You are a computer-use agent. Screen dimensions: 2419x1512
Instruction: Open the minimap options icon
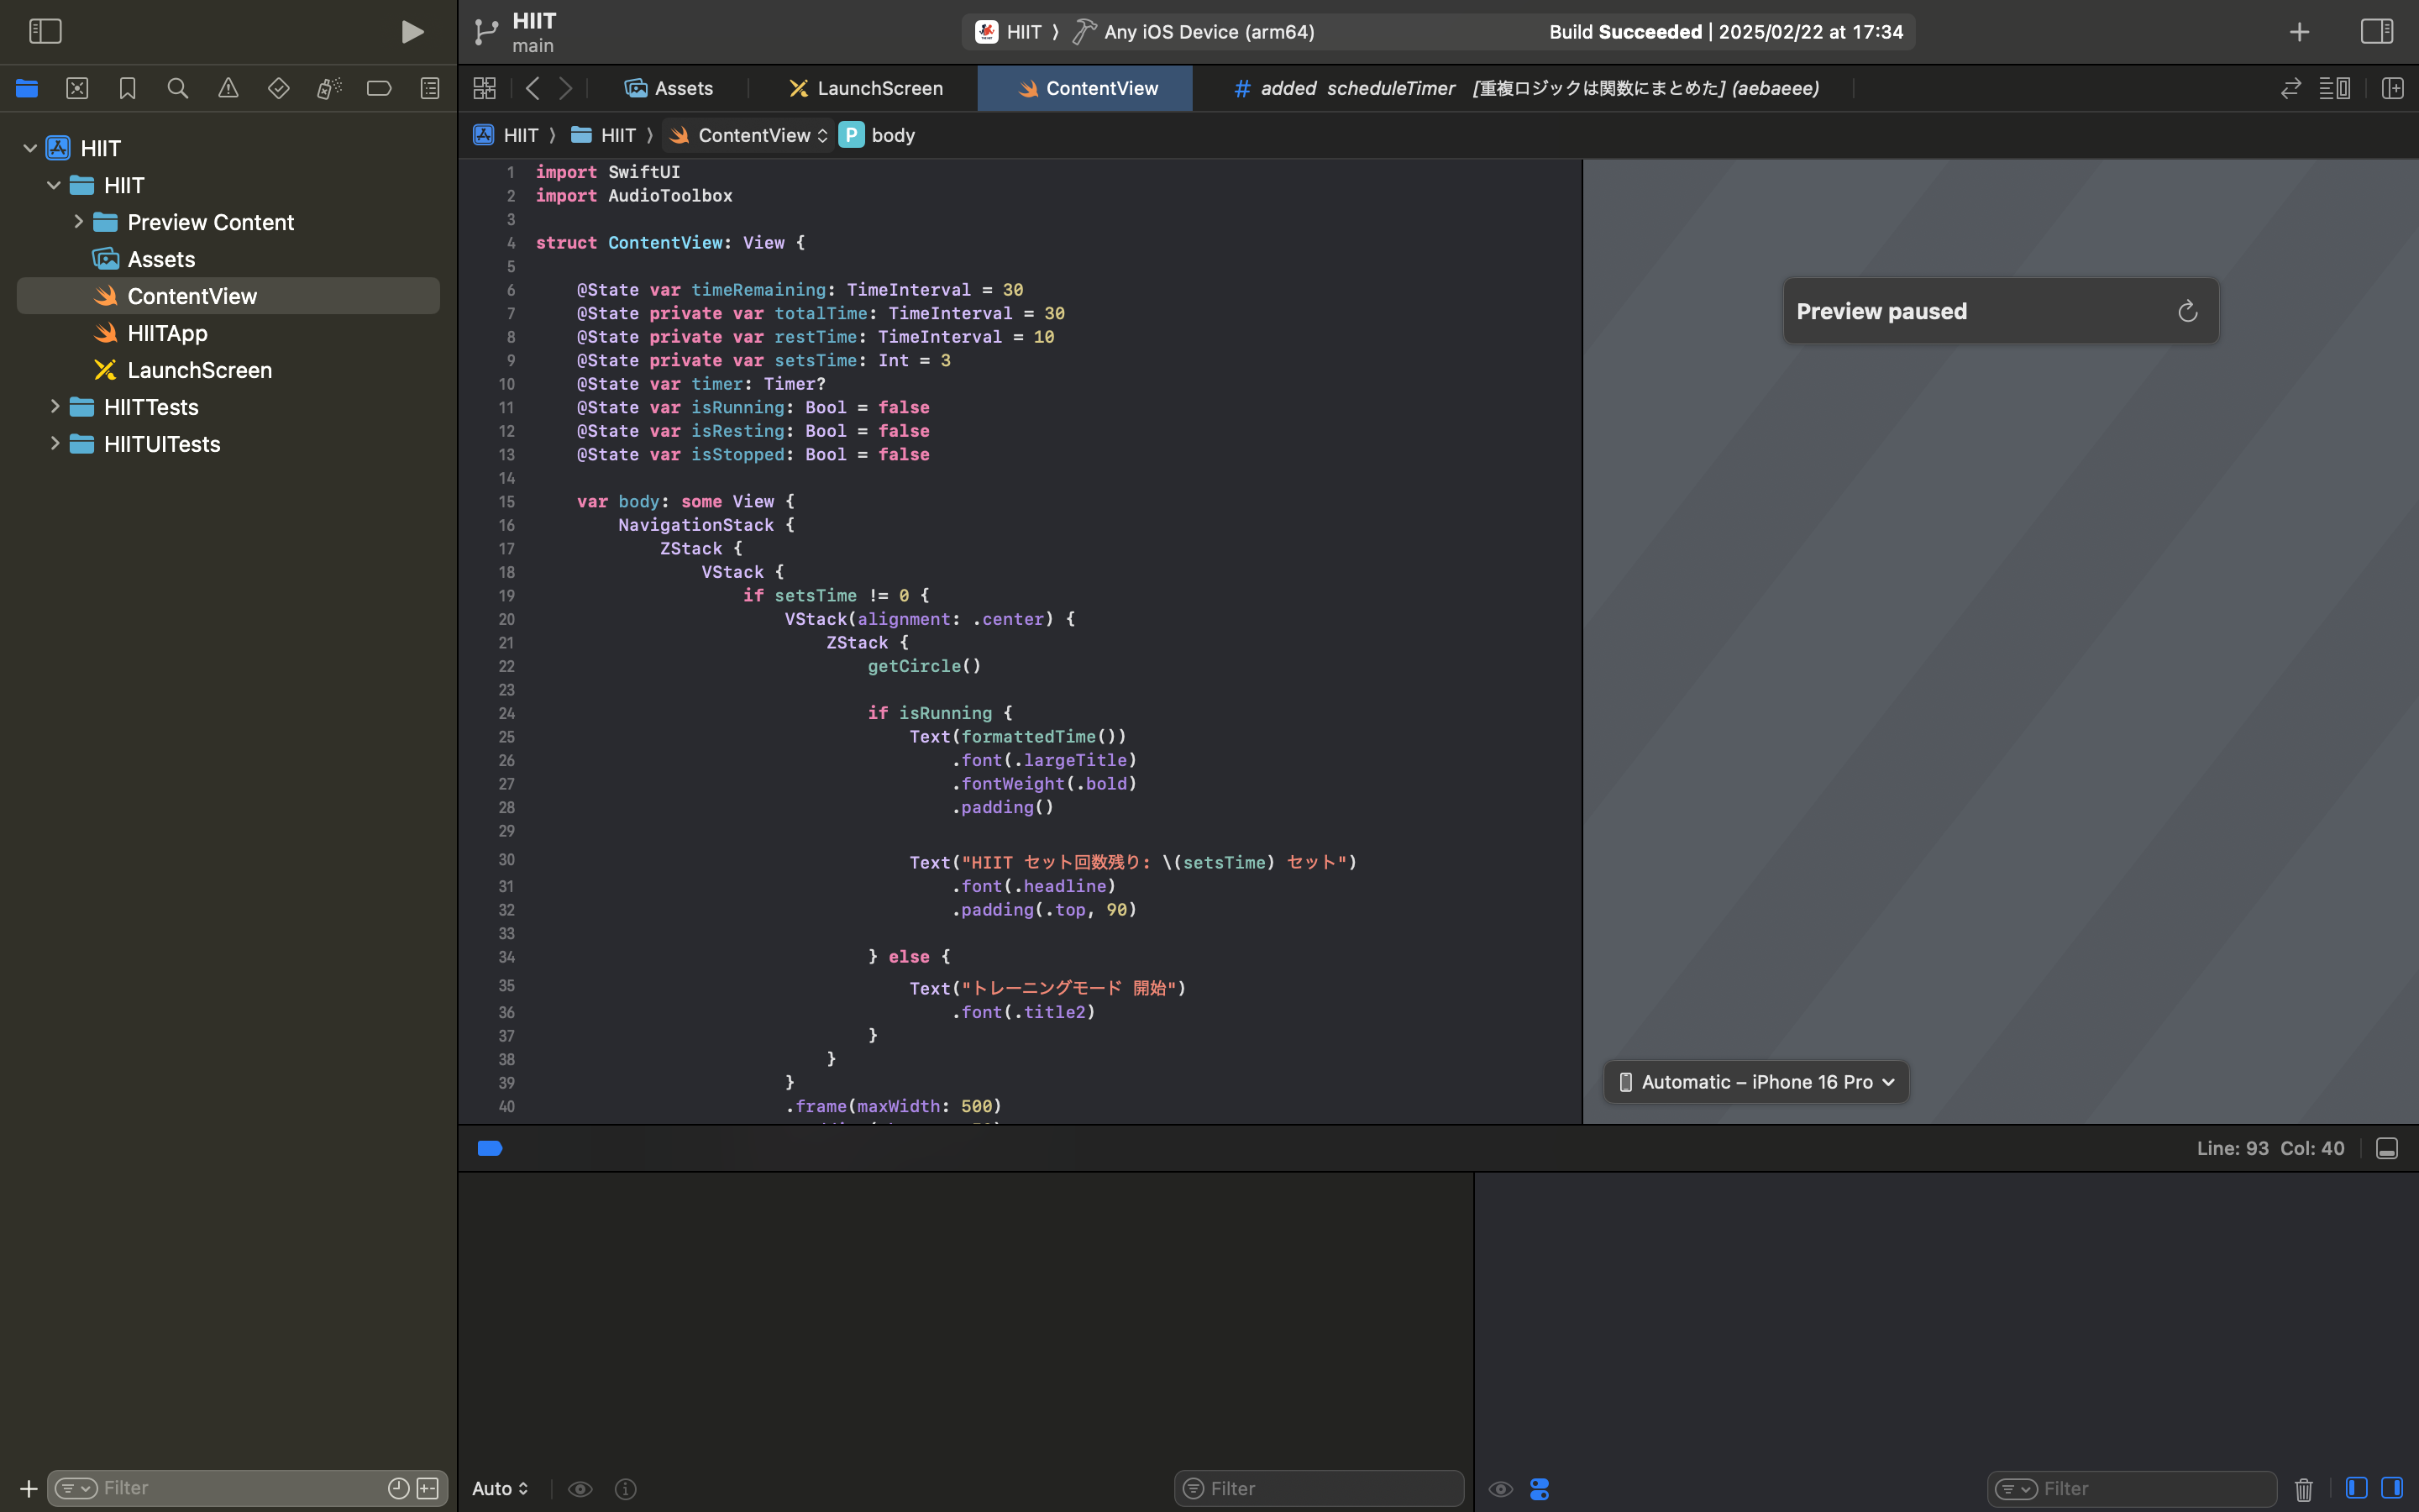pyautogui.click(x=2335, y=88)
